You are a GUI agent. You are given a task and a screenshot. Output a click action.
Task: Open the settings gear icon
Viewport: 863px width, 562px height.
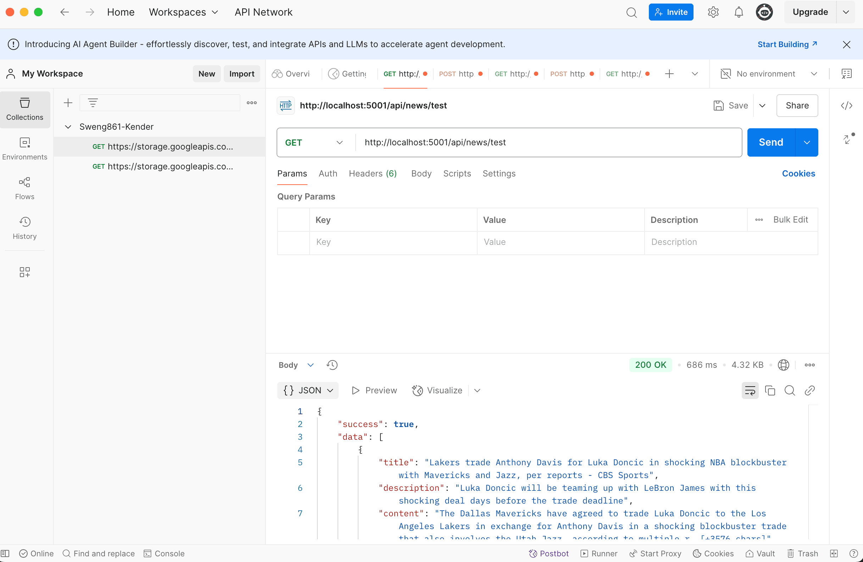(713, 12)
